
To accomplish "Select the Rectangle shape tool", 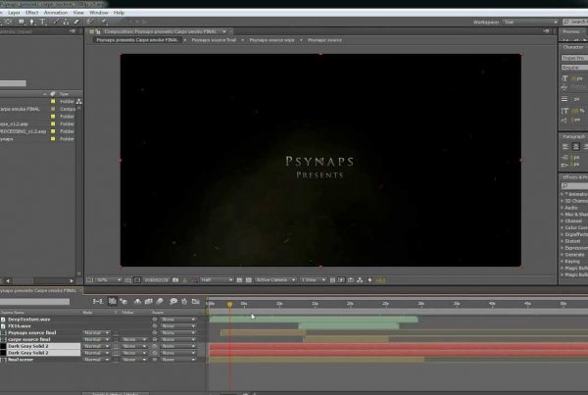I will pos(22,22).
